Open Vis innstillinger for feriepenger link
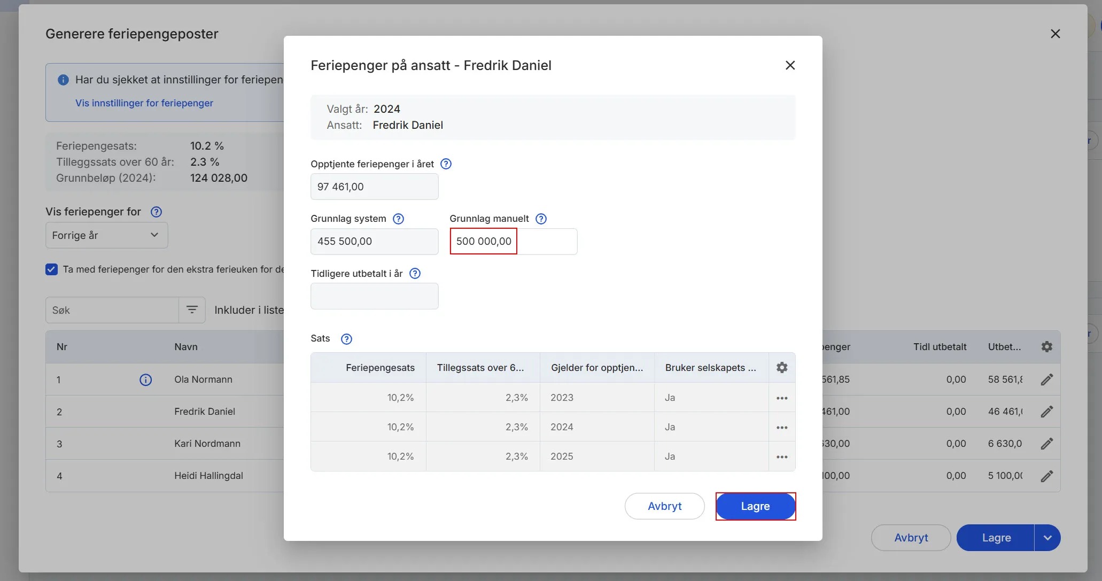 pos(144,103)
